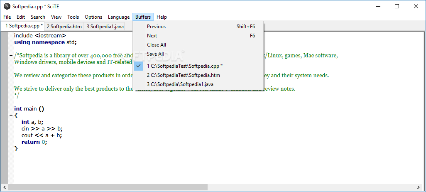426x192 pixels.
Task: Click the 'We review and categorize' comment line
Action: (172, 75)
